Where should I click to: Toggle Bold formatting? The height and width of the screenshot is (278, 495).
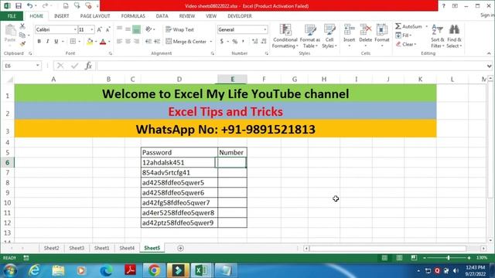pyautogui.click(x=39, y=41)
